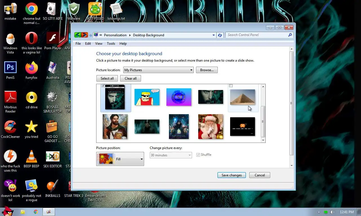This screenshot has height=216, width=361.
Task: Select the yellow-haired cartoon meme thumbnail
Action: click(x=147, y=97)
